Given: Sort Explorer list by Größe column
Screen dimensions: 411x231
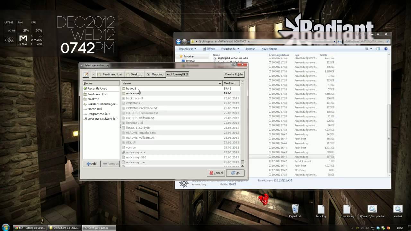Looking at the screenshot, I should [323, 55].
